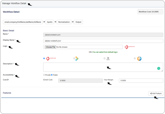Click the red Workflow default logo image
165x114 pixels.
tap(51, 59)
